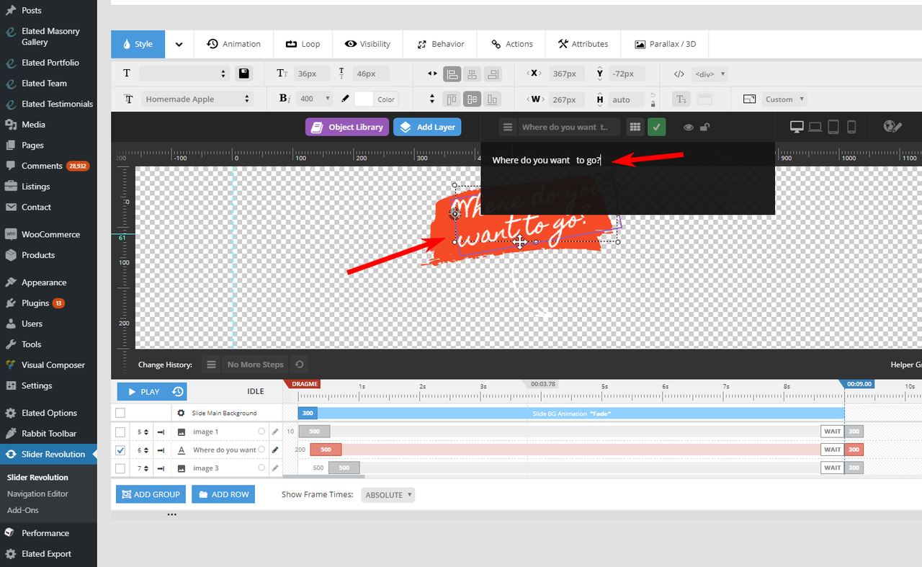The height and width of the screenshot is (567, 922).
Task: Open the Visibility tab
Action: [x=367, y=44]
